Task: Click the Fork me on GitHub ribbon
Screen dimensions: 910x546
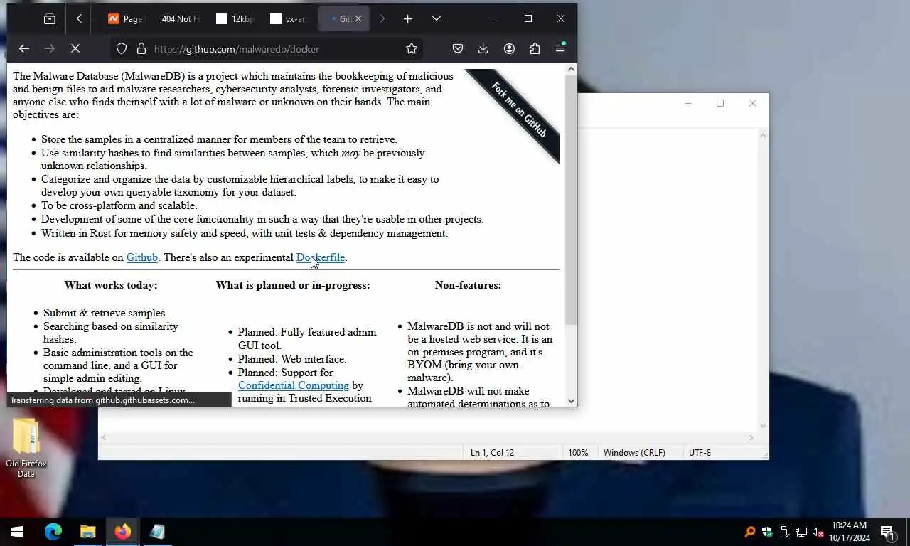Action: pos(518,110)
